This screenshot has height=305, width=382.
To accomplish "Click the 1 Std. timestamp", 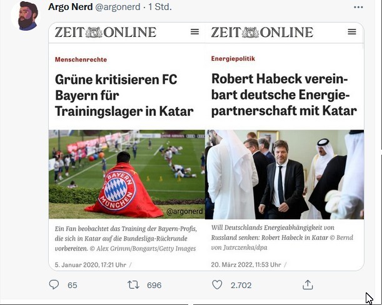I will pos(160,7).
